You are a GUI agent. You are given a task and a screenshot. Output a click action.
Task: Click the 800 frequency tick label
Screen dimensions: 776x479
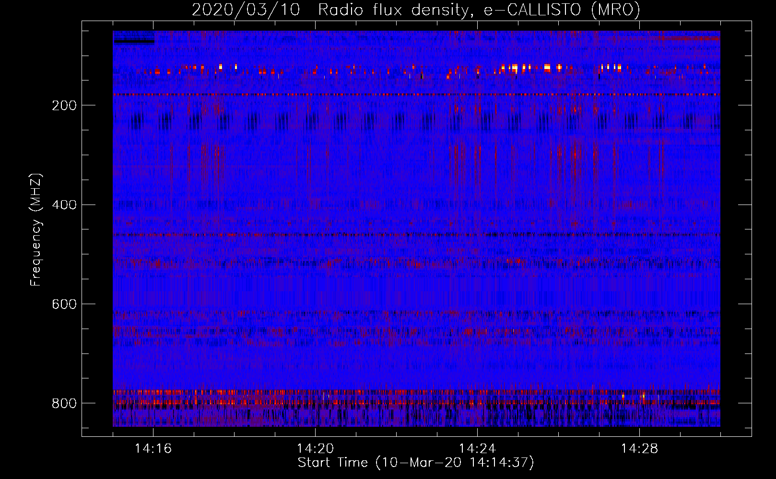pyautogui.click(x=64, y=403)
